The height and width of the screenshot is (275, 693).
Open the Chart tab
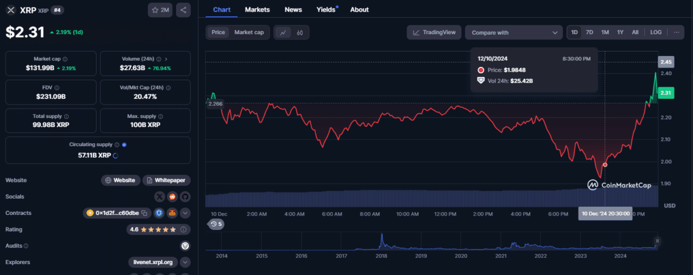(221, 9)
